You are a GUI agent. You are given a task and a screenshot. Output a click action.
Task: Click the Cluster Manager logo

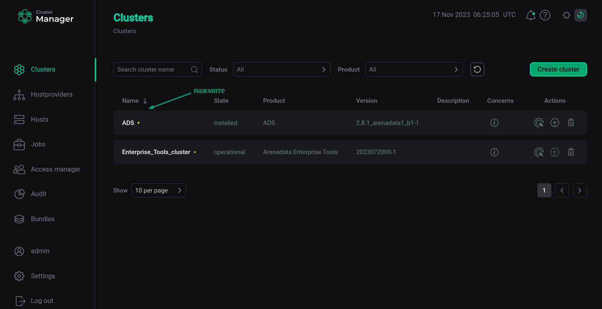click(x=46, y=16)
